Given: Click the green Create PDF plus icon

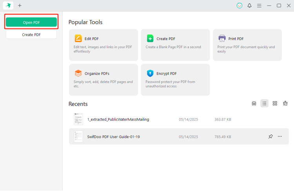Looking at the screenshot, I should (x=150, y=38).
